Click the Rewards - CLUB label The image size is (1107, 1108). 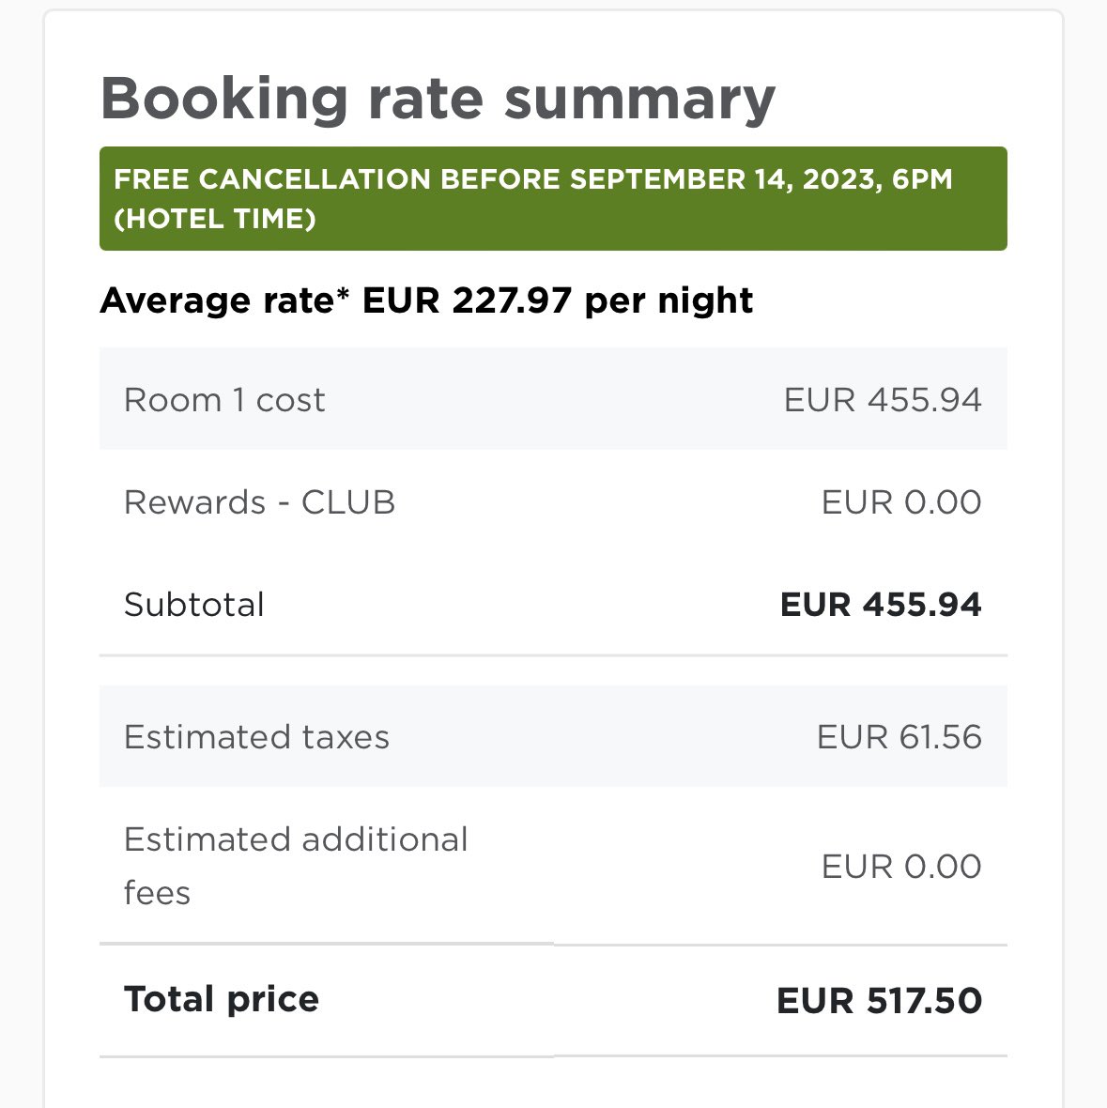(259, 502)
